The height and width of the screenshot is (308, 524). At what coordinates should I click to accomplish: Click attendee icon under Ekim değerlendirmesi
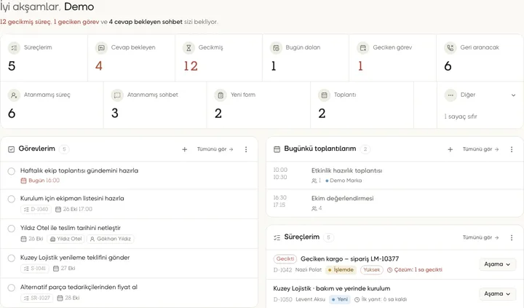[x=314, y=208]
